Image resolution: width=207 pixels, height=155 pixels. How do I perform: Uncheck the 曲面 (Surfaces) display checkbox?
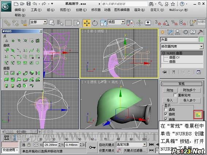(x=166, y=119)
